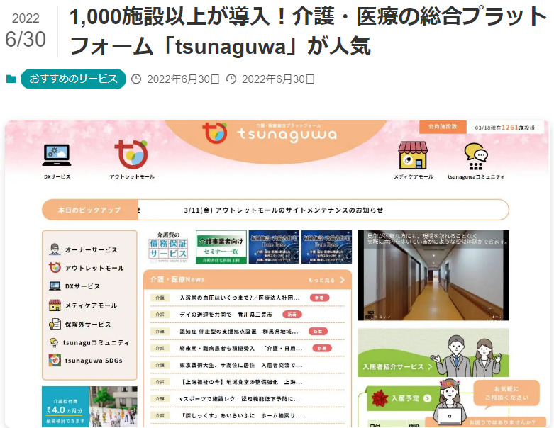
Task: Open the second blue Data Base banner
Action: coord(326,247)
